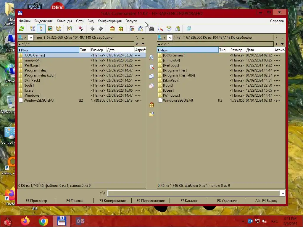The height and width of the screenshot is (227, 303).
Task: Open the multi-rename tool icon
Action: coord(160,29)
